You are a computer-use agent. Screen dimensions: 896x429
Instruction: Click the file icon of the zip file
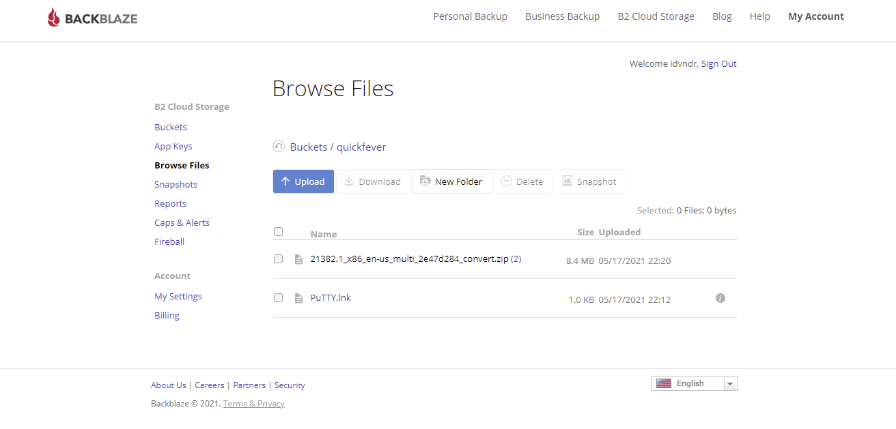click(x=298, y=259)
